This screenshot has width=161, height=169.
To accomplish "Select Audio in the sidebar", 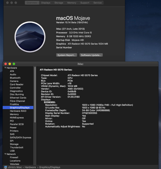I will [13, 74].
